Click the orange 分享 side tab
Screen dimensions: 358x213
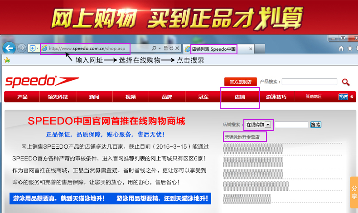pyautogui.click(x=354, y=192)
